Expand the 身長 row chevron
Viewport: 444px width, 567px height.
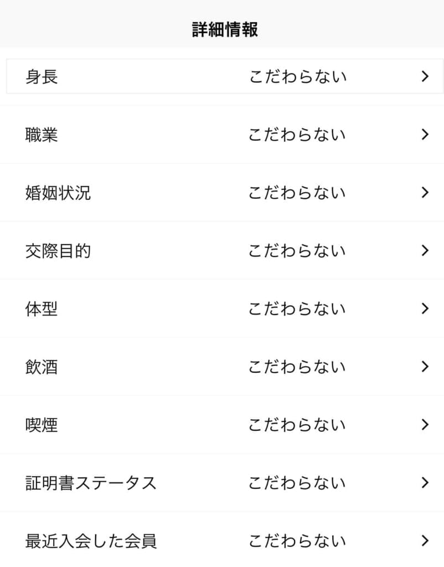(425, 76)
